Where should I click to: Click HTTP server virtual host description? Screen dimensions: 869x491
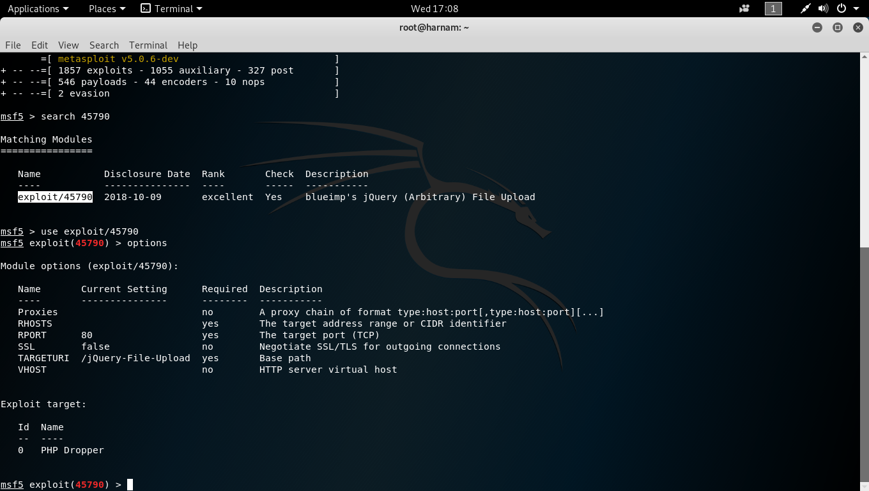click(328, 370)
